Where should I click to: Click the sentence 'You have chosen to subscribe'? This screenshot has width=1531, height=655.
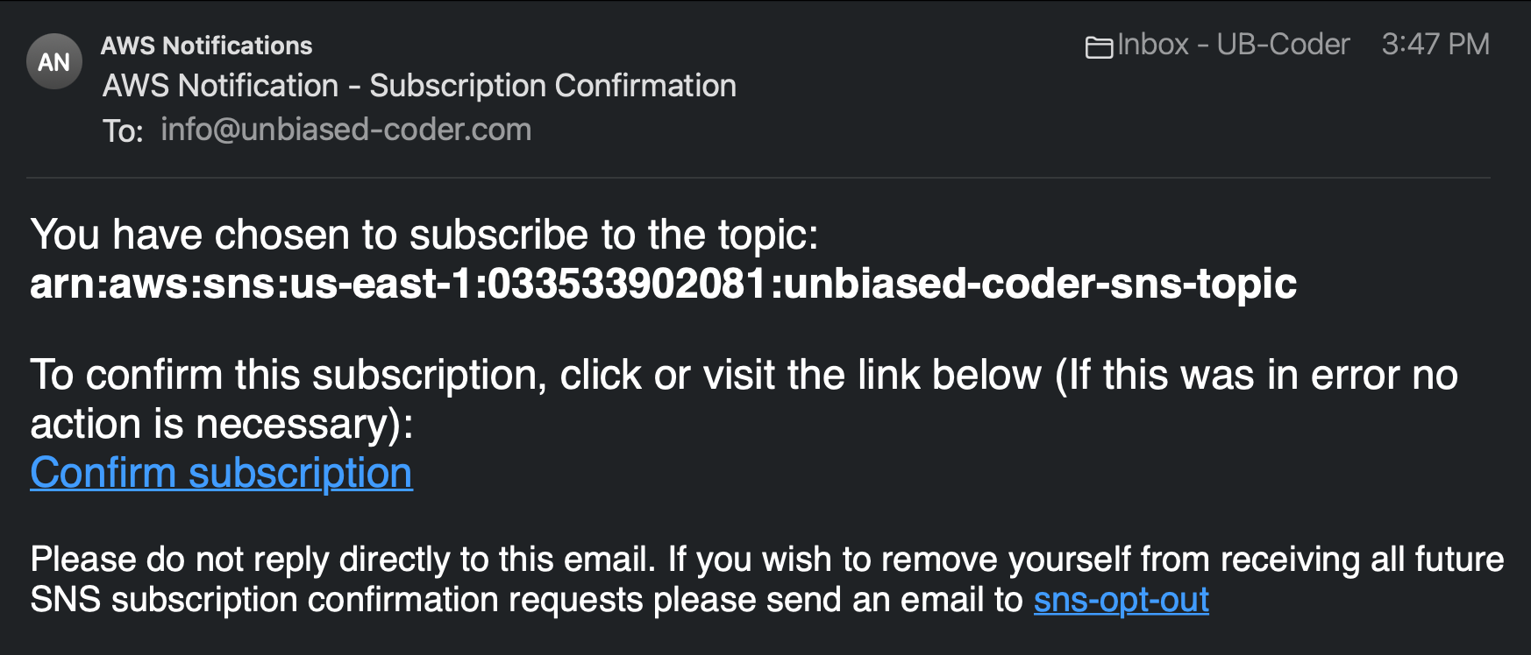click(424, 235)
